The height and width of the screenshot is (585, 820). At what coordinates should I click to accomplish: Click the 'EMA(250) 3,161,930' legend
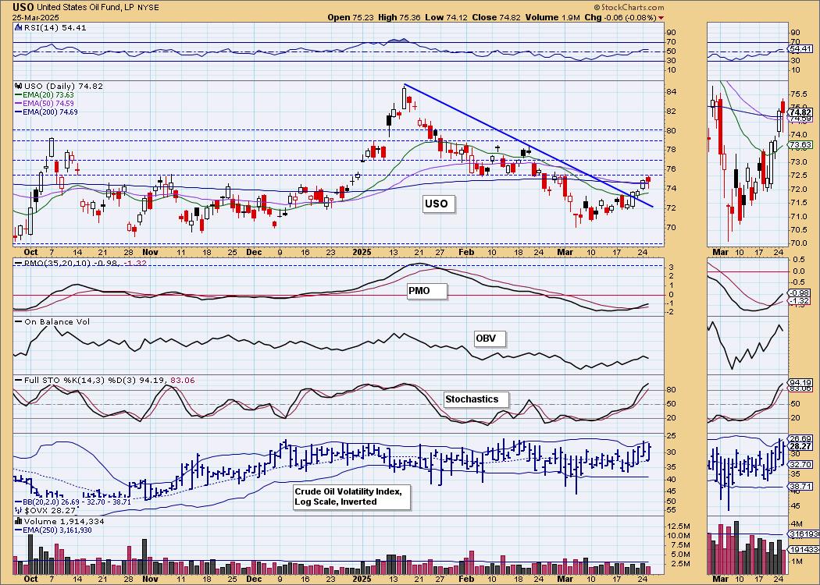pyautogui.click(x=55, y=530)
